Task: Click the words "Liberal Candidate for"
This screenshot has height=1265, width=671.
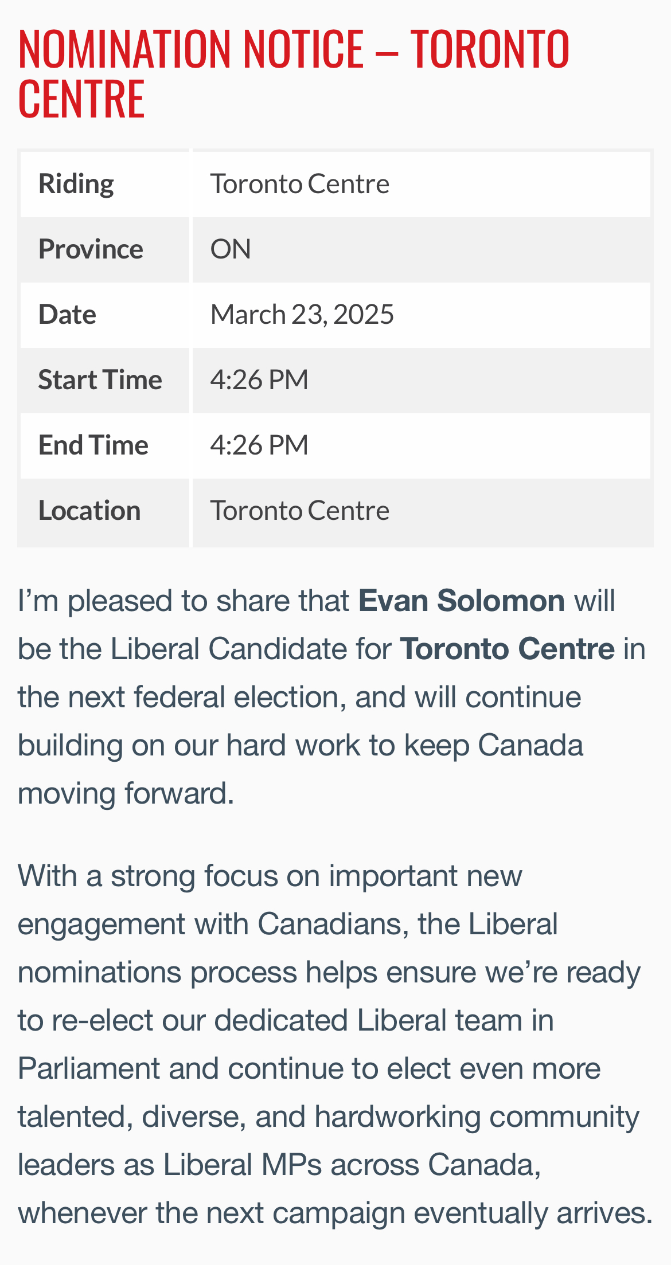Action: point(251,649)
